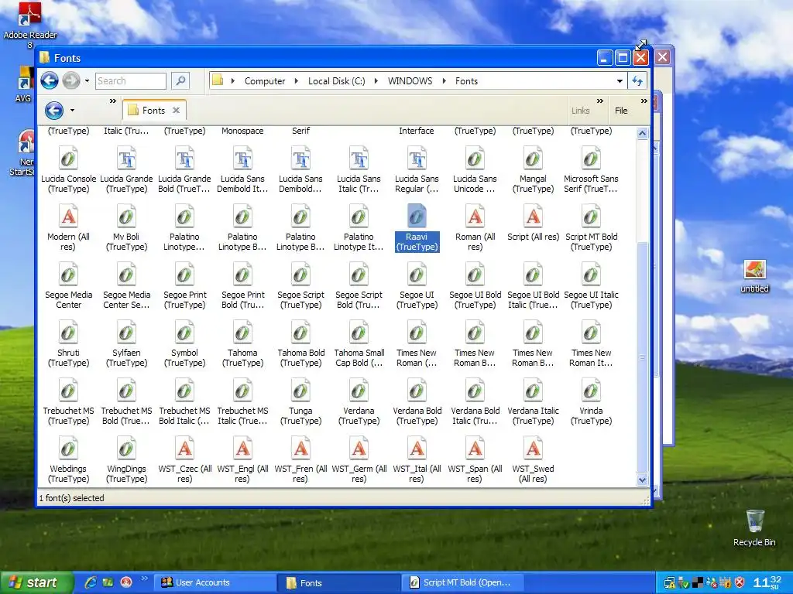Click the grayed Forward arrow button
The width and height of the screenshot is (793, 594).
[71, 80]
